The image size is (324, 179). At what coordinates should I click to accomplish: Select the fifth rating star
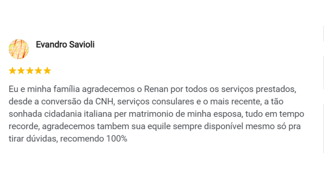[47, 71]
